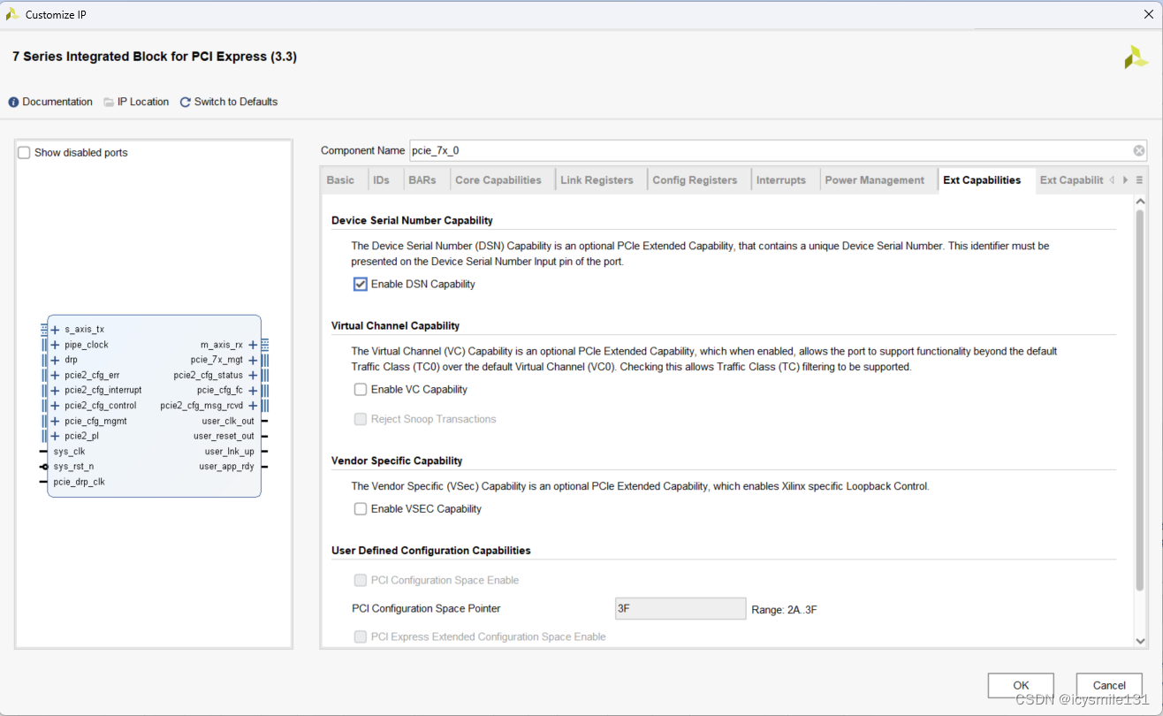The height and width of the screenshot is (716, 1163).
Task: Expand the pcie_7x_mgt port
Action: [x=253, y=360]
